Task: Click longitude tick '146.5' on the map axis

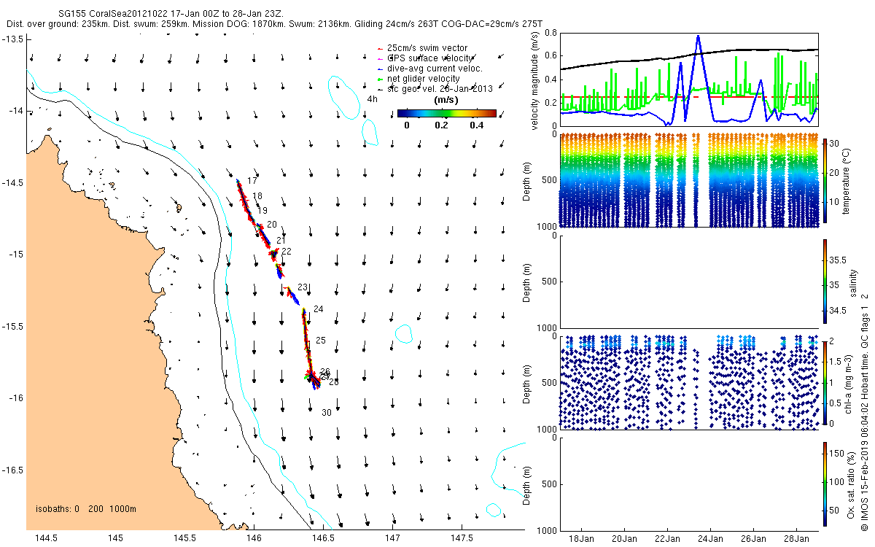Action: (x=323, y=538)
